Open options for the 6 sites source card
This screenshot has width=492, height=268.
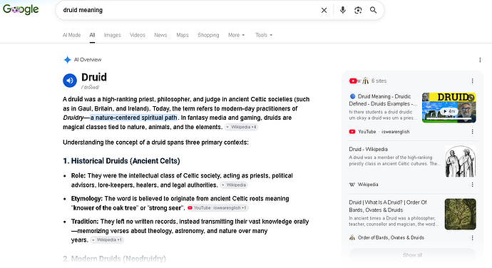click(x=472, y=81)
